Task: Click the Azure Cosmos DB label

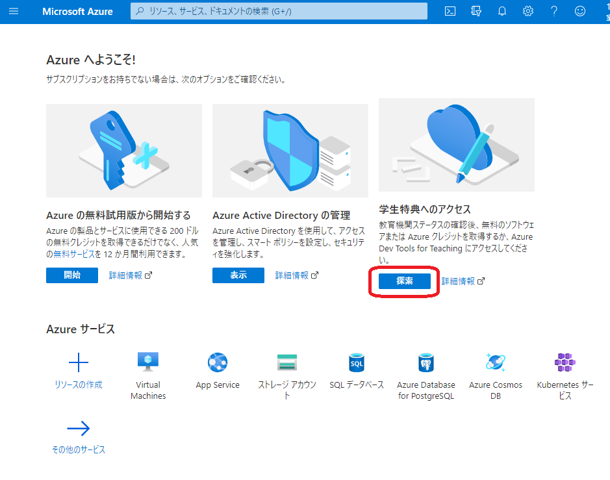Action: pyautogui.click(x=496, y=390)
